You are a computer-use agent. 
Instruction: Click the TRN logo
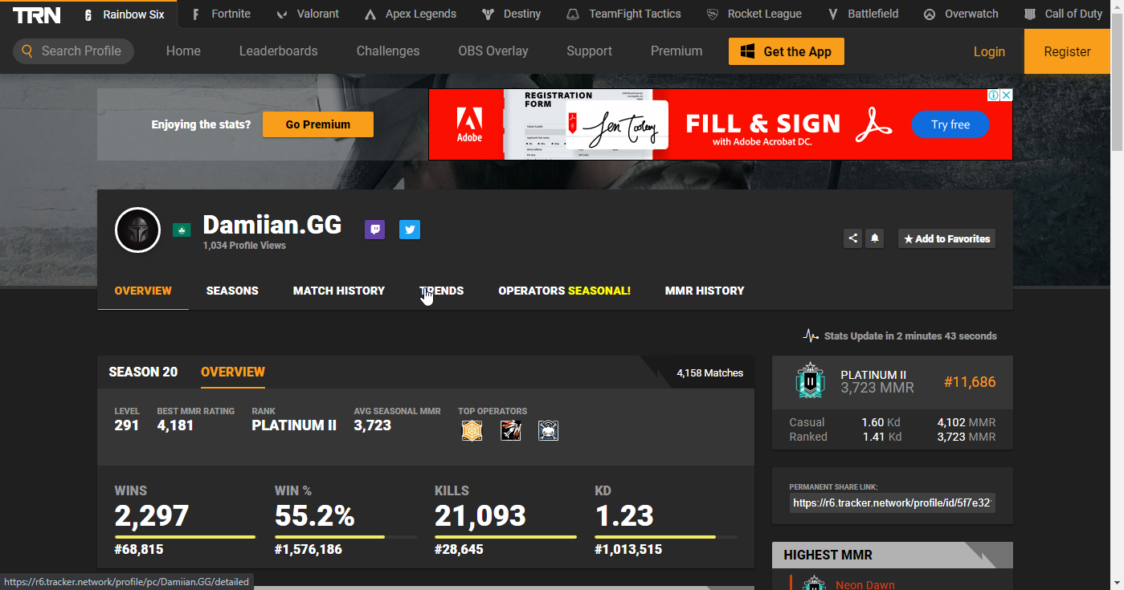coord(36,14)
